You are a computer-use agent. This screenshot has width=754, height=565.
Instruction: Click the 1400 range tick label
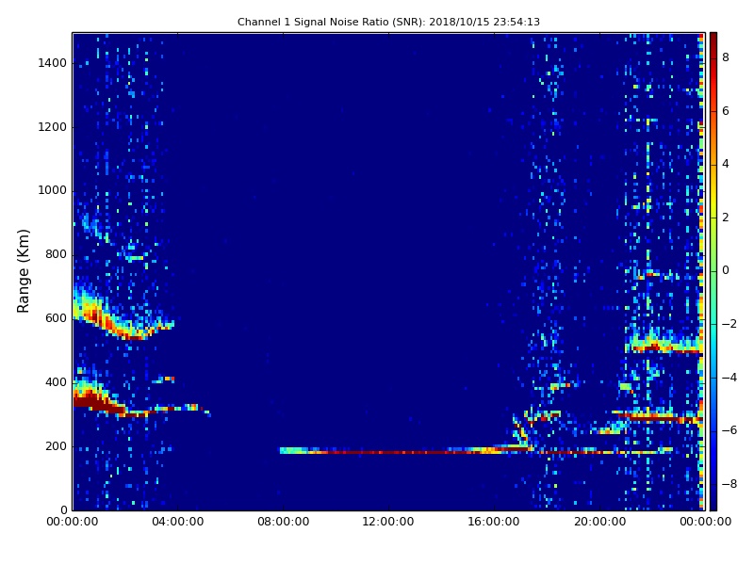[x=53, y=63]
